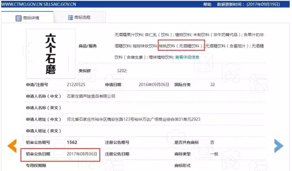Click the 数据更新时间 timestamp in header
The height and width of the screenshot is (171, 292).
(248, 4)
